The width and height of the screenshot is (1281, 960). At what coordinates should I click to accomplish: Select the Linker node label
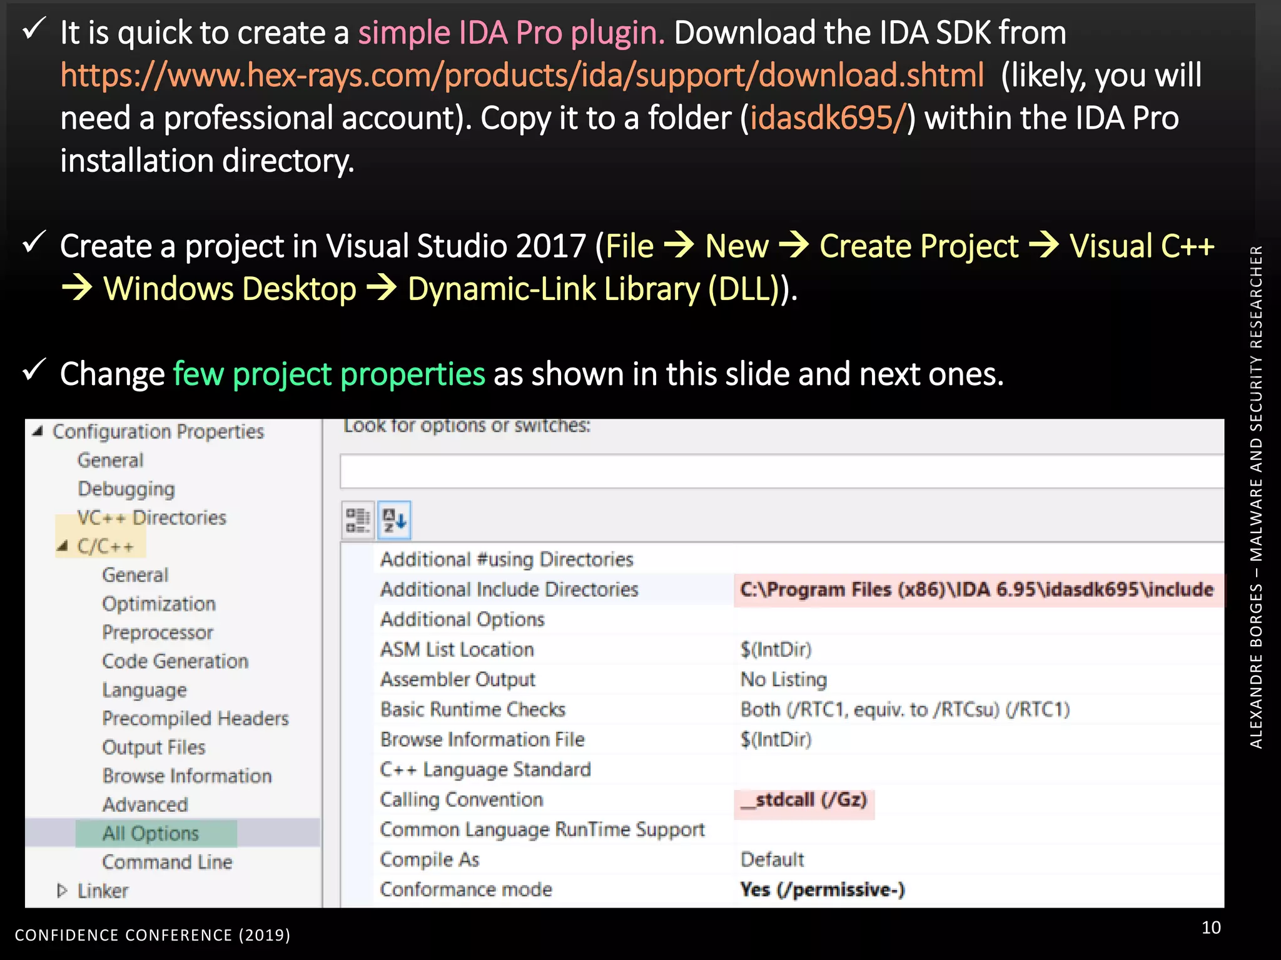click(x=103, y=891)
